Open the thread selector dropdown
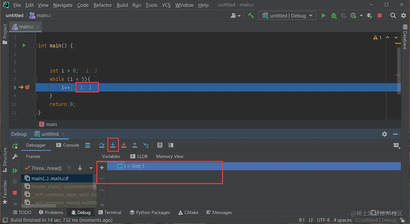This screenshot has width=410, height=224. [x=91, y=168]
